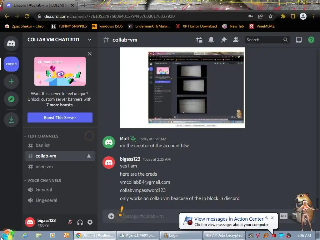Create invite icon on collab-vm channel
This screenshot has width=320, height=240.
coord(89,156)
